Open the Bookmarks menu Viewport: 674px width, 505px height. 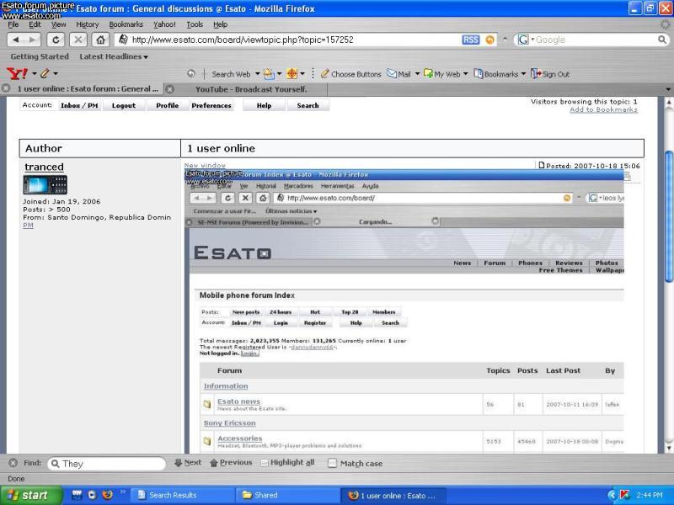[126, 24]
